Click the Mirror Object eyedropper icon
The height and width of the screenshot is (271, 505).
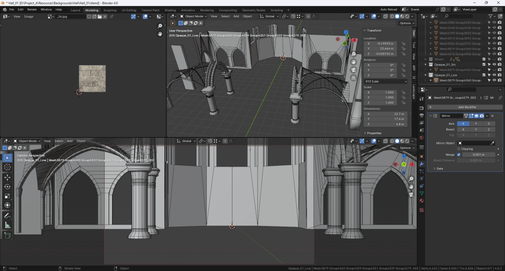pyautogui.click(x=492, y=143)
